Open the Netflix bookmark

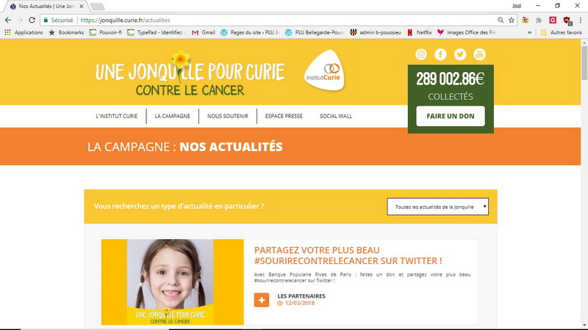(420, 32)
